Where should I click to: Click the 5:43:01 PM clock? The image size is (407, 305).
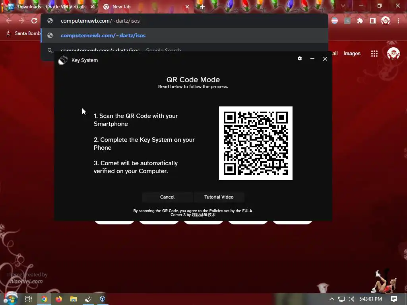[x=370, y=299]
